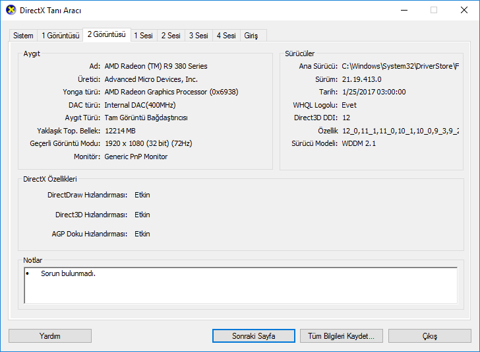The image size is (480, 352).
Task: Minimize the DirectX Tanı Aracı window
Action: pos(404,10)
